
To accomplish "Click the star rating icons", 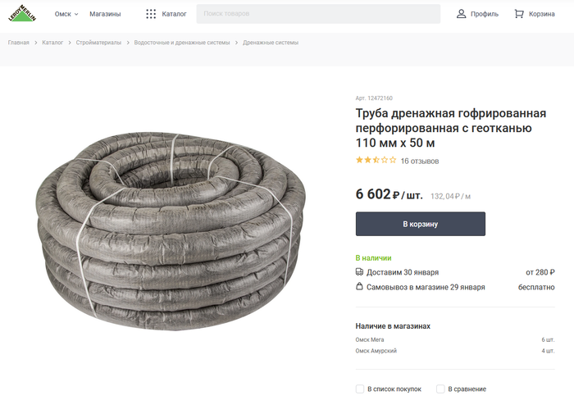I will [x=376, y=161].
